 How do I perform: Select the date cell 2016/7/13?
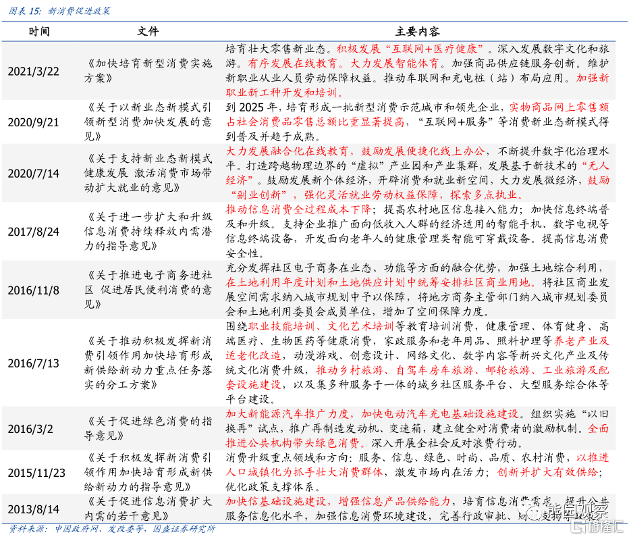coord(33,363)
